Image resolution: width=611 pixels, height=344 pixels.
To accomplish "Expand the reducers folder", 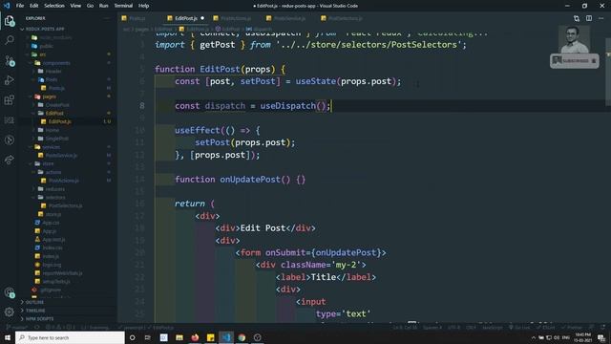I will [x=55, y=189].
